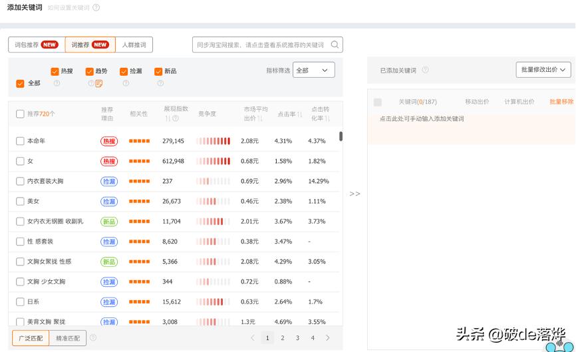Select 广泛匹配 match mode

click(x=31, y=338)
